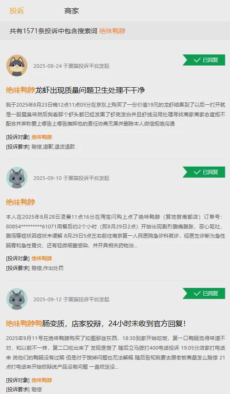Open complaint titled 龙虾出现质量问题卫生处理不干净
This screenshot has width=230, height=394.
point(75,90)
